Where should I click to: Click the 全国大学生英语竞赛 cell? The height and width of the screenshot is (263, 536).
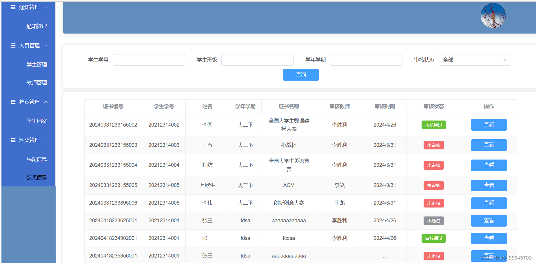289,165
